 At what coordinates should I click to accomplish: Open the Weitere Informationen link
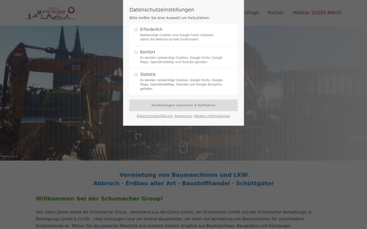(x=212, y=116)
